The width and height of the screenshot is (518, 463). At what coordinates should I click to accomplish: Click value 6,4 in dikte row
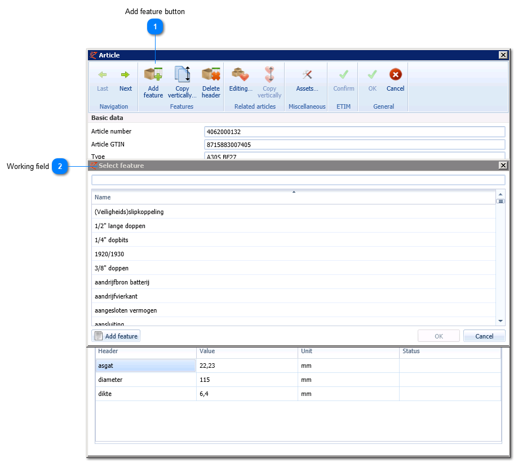tap(247, 394)
